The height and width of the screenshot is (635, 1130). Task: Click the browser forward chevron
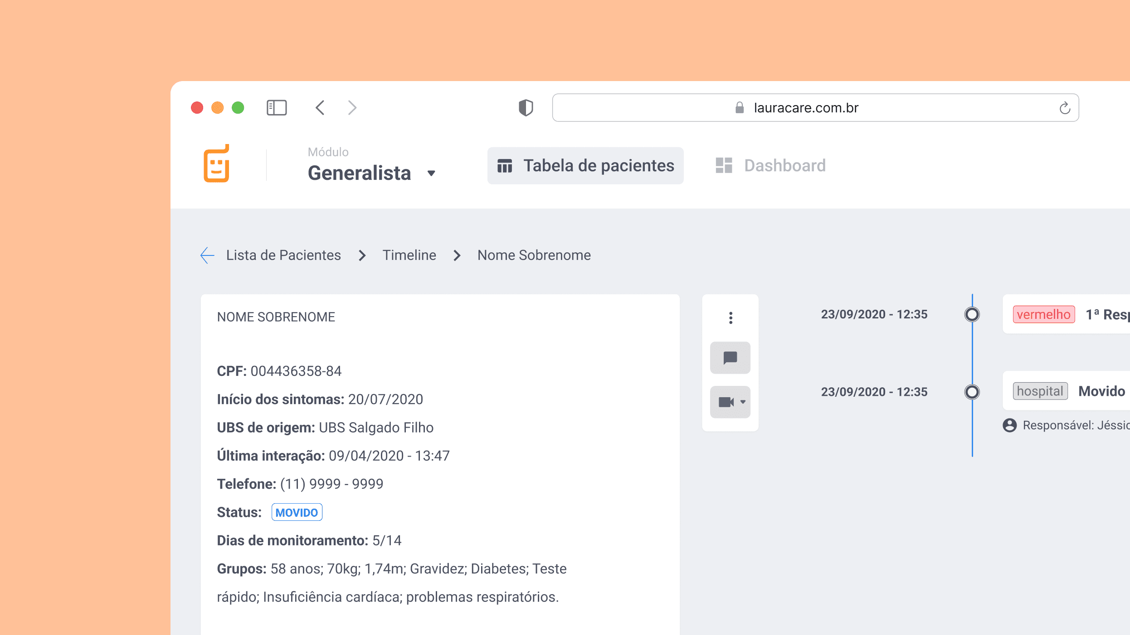[352, 108]
